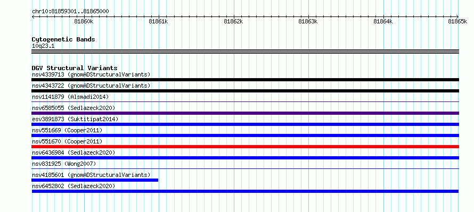Click the nsv551670 (Cooper2011) label
This screenshot has height=212, width=474.
tap(67, 141)
